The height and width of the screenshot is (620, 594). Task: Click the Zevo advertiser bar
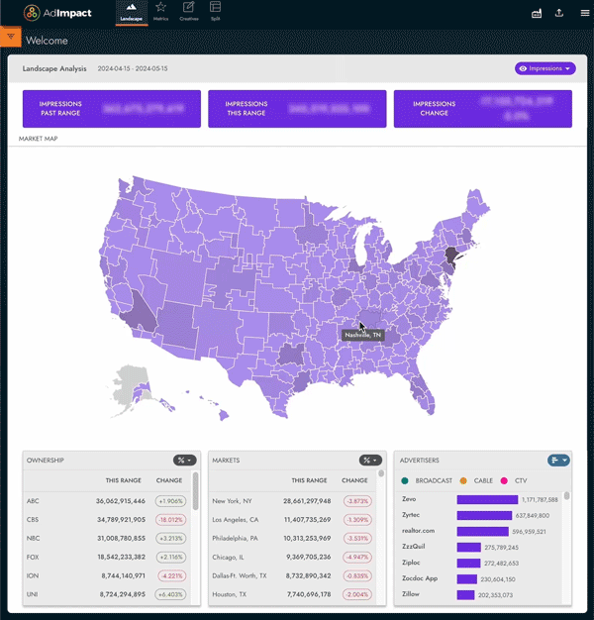[487, 499]
